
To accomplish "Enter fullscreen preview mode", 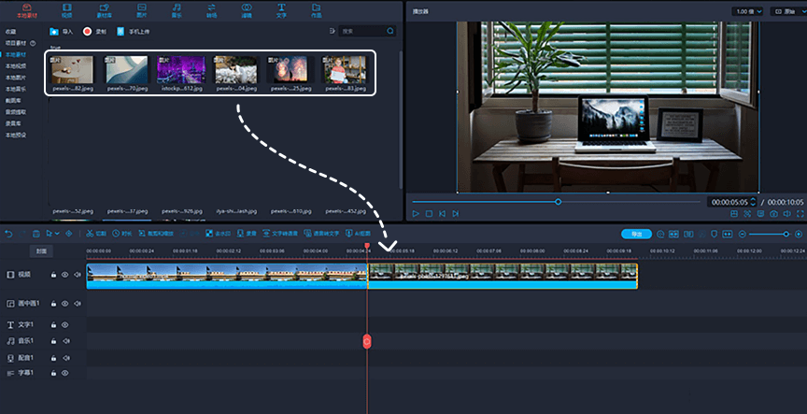I will 800,214.
